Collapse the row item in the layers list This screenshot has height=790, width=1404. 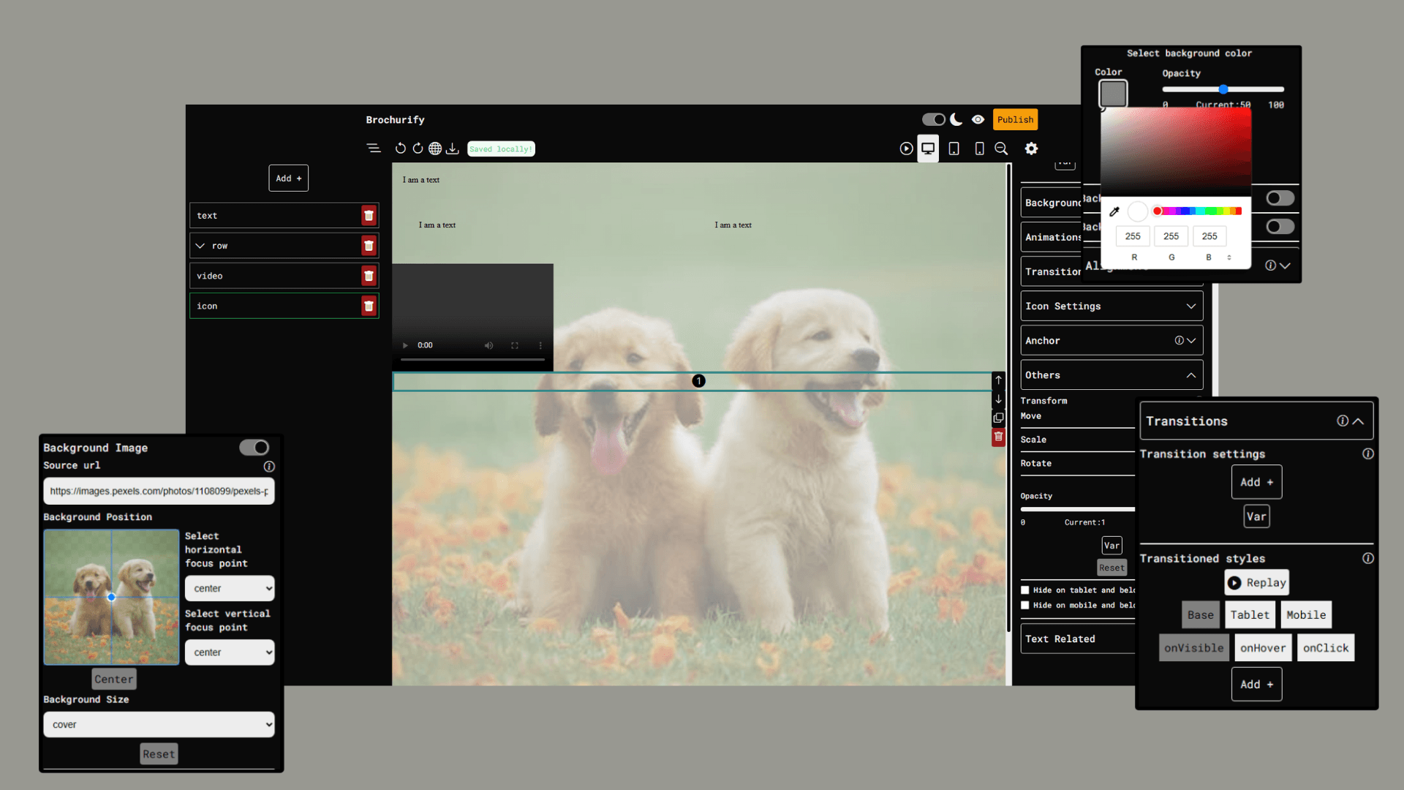(200, 246)
